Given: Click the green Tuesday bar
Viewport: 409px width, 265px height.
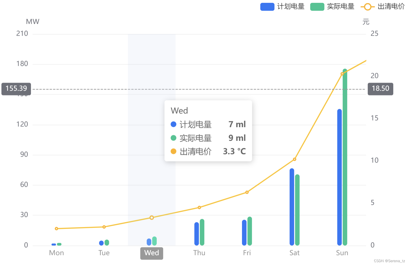Looking at the screenshot, I should point(107,243).
